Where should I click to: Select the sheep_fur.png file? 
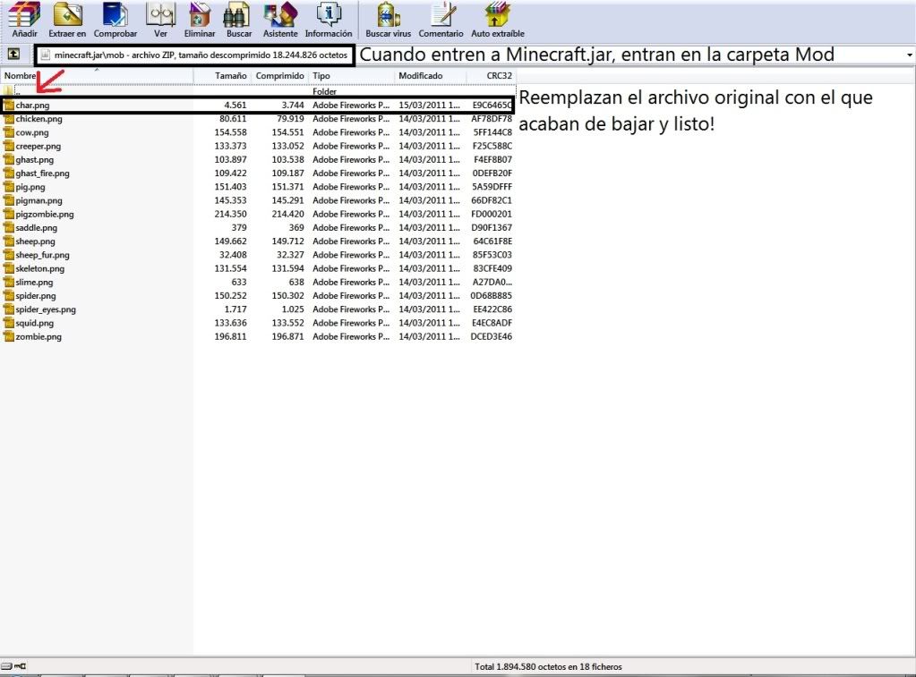pos(258,255)
